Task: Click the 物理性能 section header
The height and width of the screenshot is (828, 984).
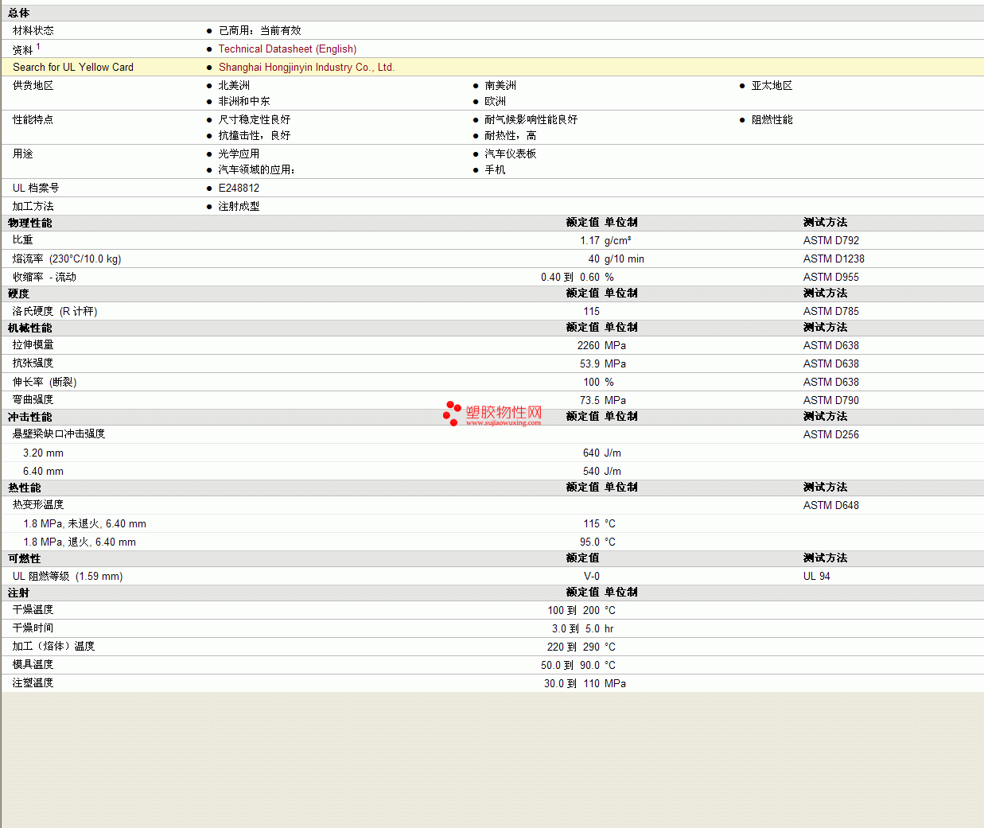Action: (29, 224)
